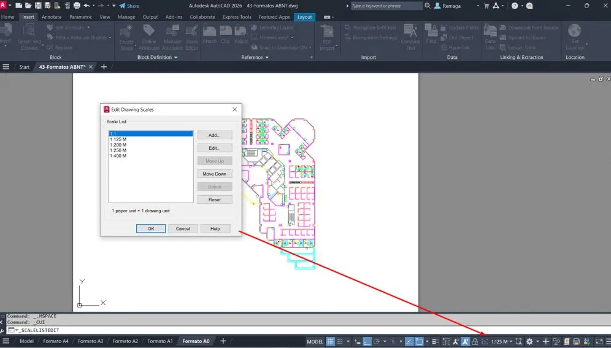Toggle Ortho mode in the status bar
Viewport: 611px width, 348px height.
click(367, 341)
